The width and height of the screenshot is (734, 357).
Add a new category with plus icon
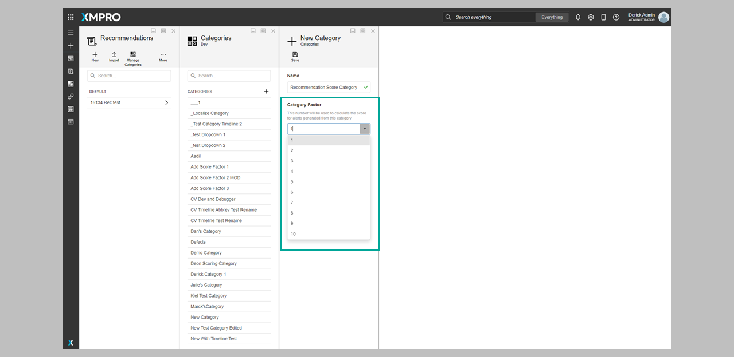[x=266, y=92]
